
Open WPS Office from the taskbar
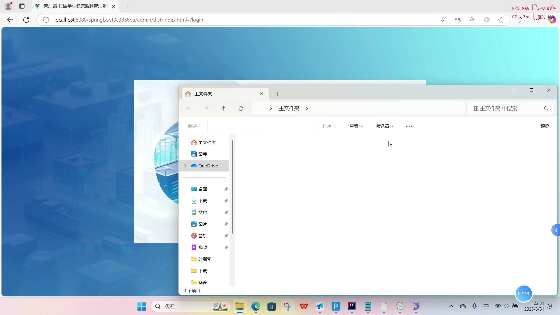304,306
